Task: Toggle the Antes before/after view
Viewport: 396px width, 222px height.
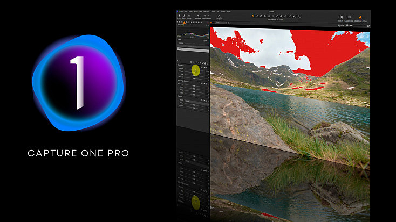Action: pyautogui.click(x=340, y=17)
